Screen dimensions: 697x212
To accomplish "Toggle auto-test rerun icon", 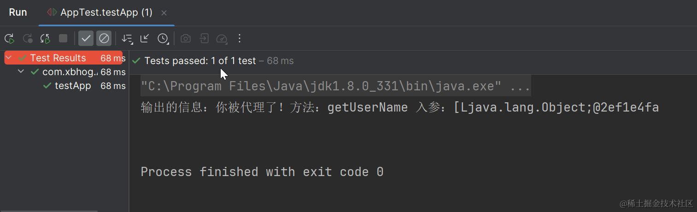I will pos(45,38).
